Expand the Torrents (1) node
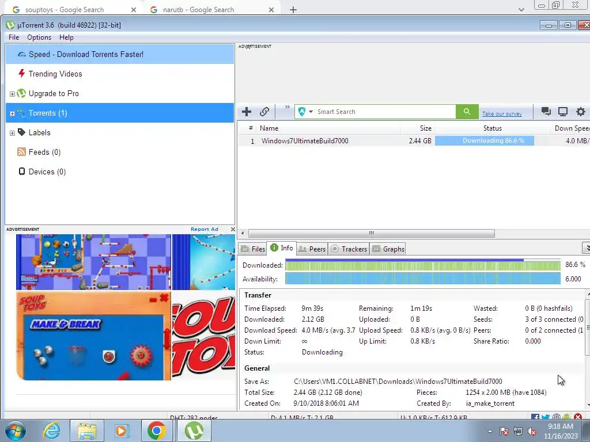 tap(12, 113)
